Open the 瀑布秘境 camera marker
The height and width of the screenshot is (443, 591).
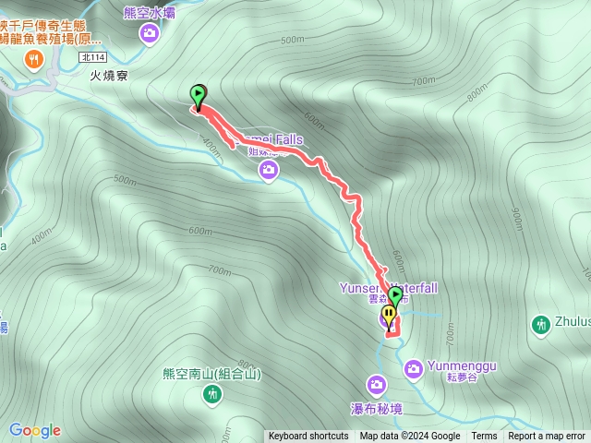(x=376, y=386)
